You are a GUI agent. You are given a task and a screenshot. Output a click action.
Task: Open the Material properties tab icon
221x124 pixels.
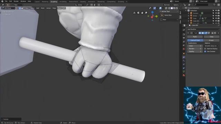(184, 75)
